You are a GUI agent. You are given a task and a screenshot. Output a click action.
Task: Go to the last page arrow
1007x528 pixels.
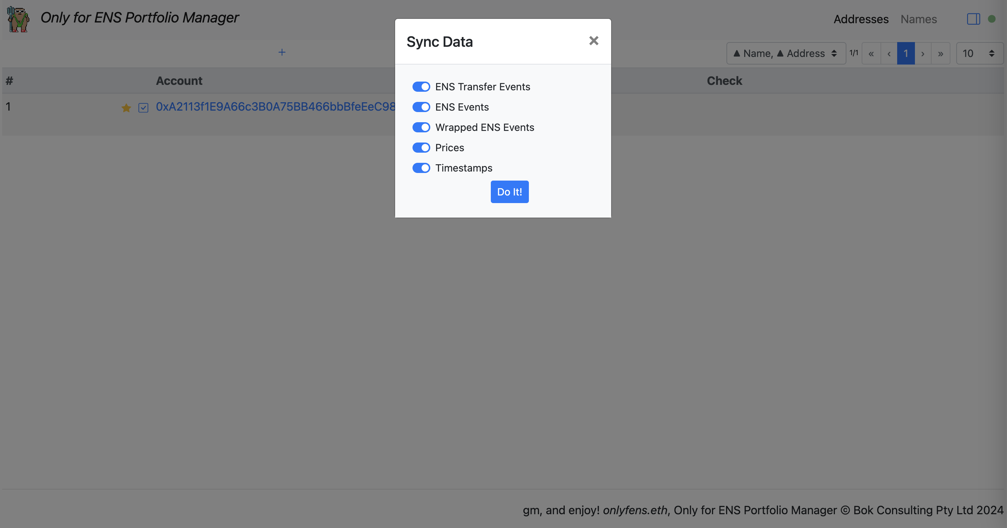pyautogui.click(x=941, y=54)
